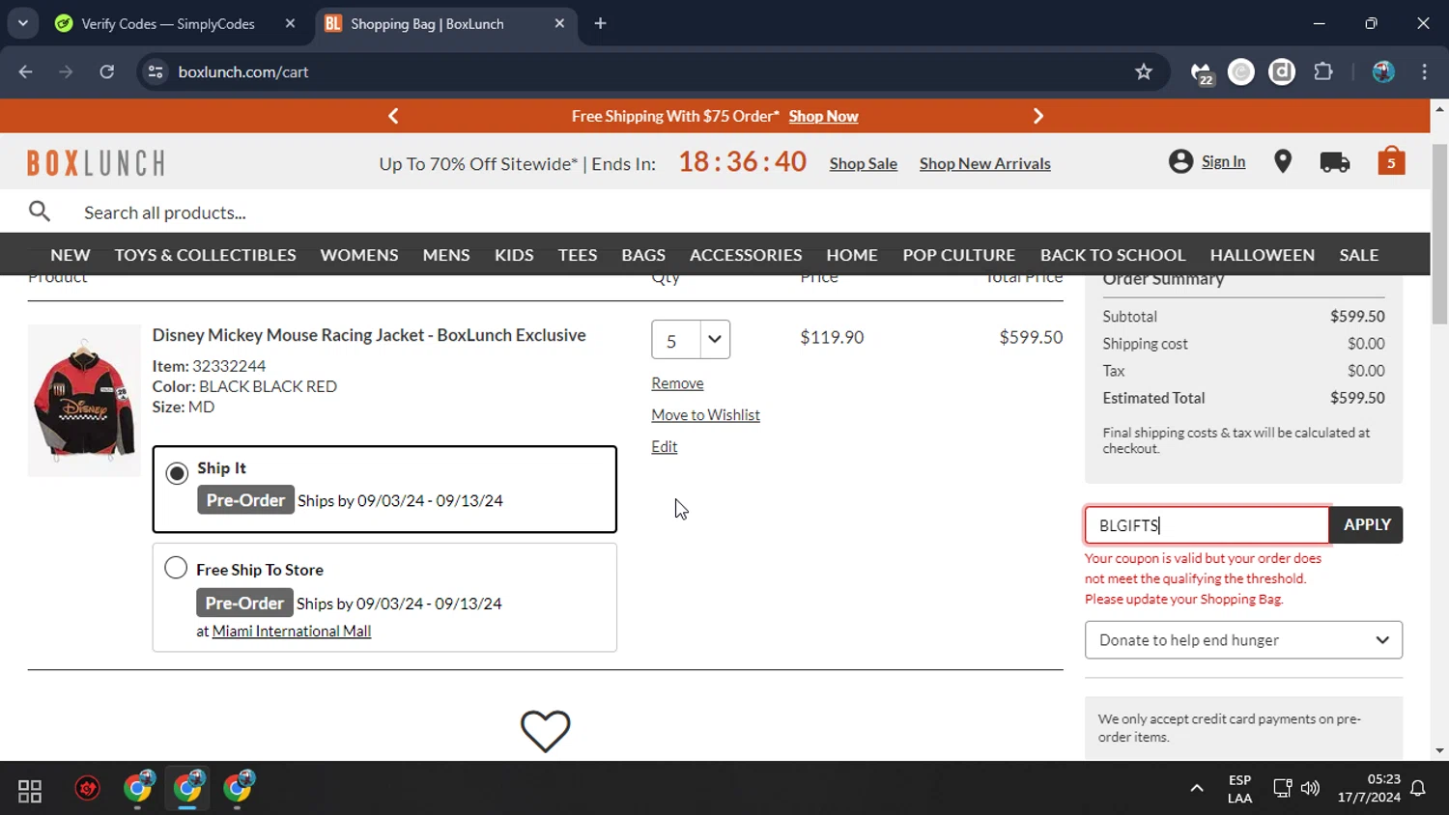The image size is (1449, 815).
Task: Open the HOME menu category
Action: [x=852, y=255]
